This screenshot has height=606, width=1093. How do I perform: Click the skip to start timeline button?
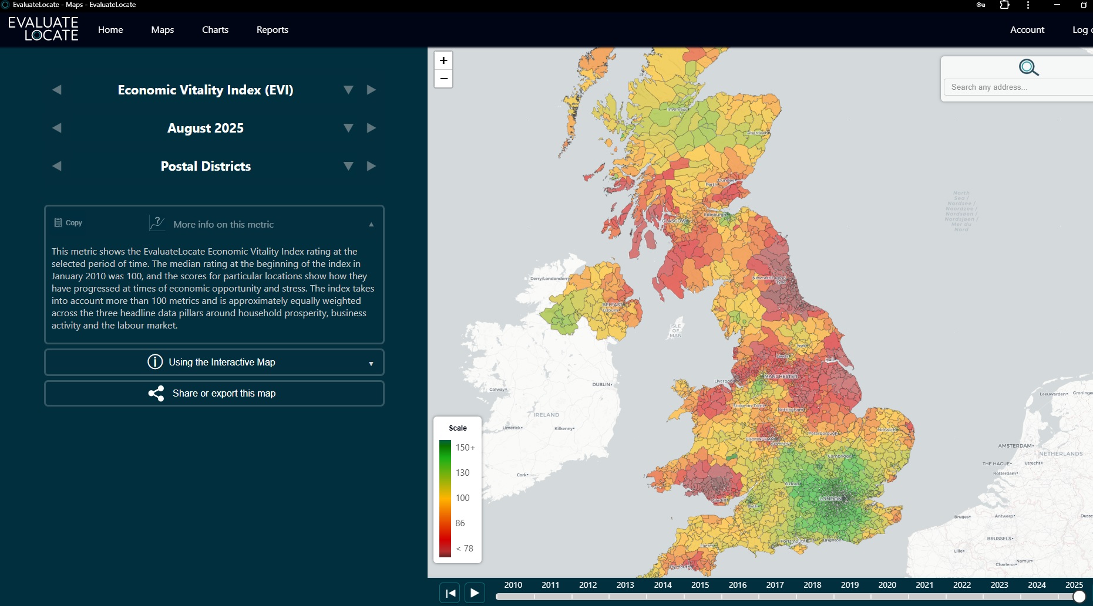(450, 593)
